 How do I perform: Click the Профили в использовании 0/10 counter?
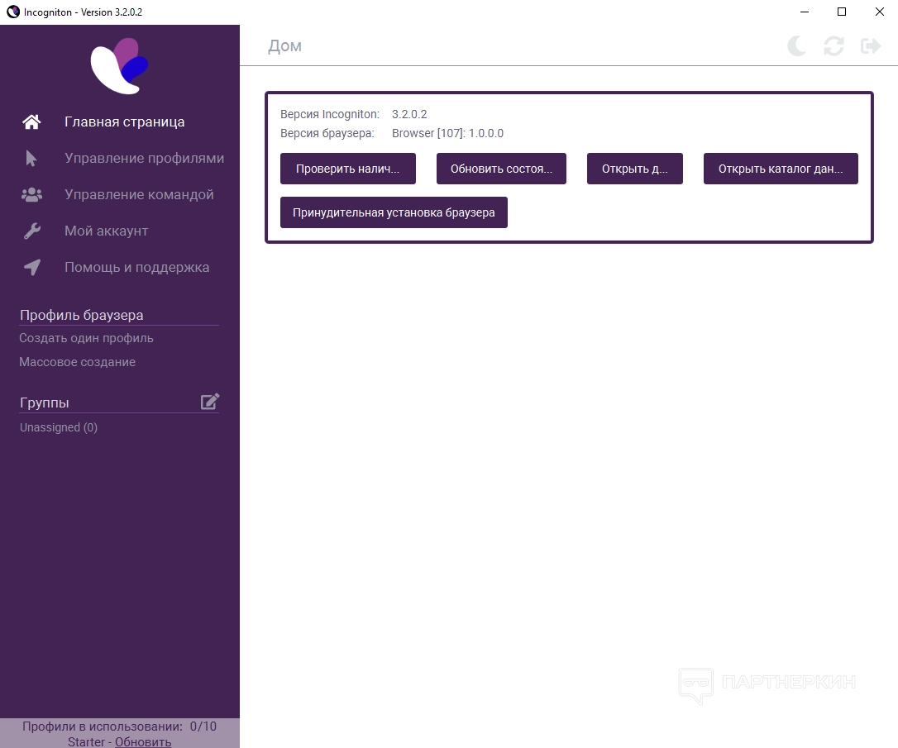click(x=119, y=727)
